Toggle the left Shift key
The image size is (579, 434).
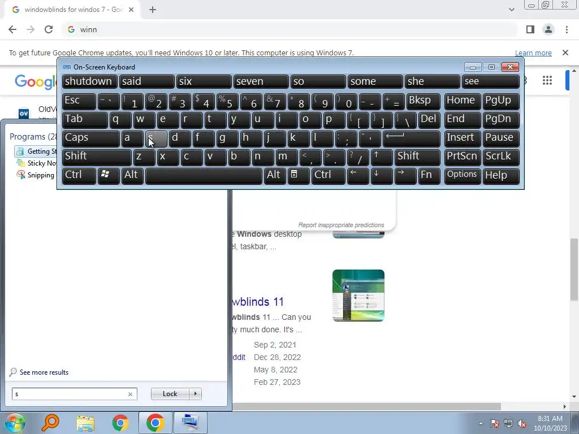pyautogui.click(x=97, y=157)
